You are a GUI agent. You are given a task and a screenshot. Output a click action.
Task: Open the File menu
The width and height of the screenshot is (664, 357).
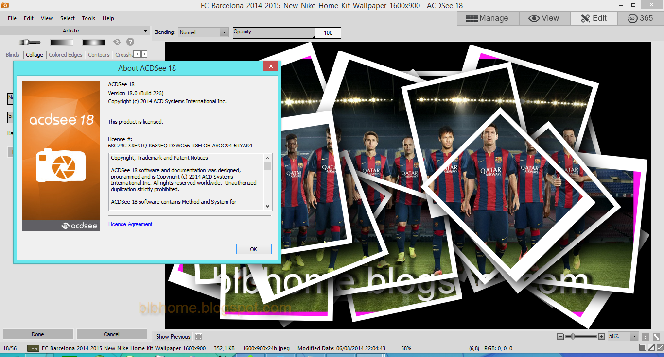[12, 18]
